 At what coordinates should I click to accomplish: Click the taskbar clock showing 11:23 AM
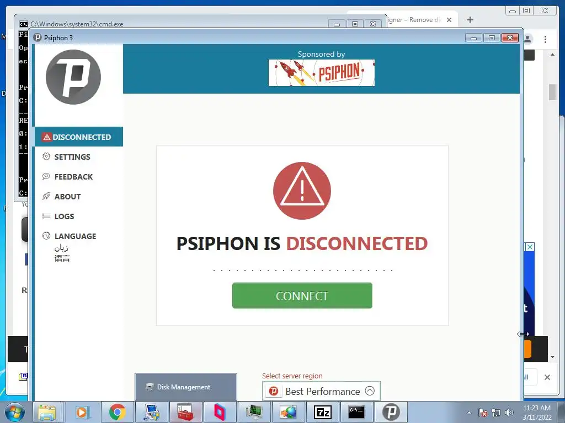pyautogui.click(x=537, y=413)
